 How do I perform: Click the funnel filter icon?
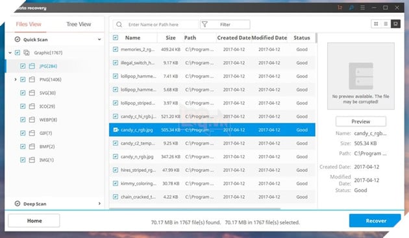[x=204, y=25]
